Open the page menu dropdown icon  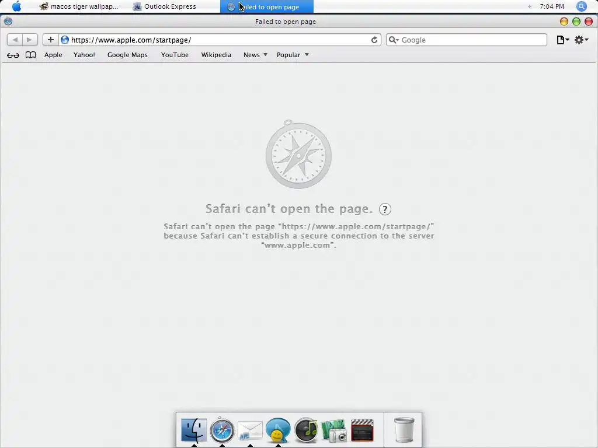click(x=562, y=40)
